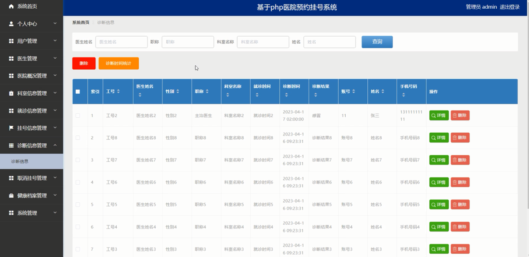529x257 pixels.
Task: Open 健康档案管理 sidebar menu label
Action: coord(32,196)
